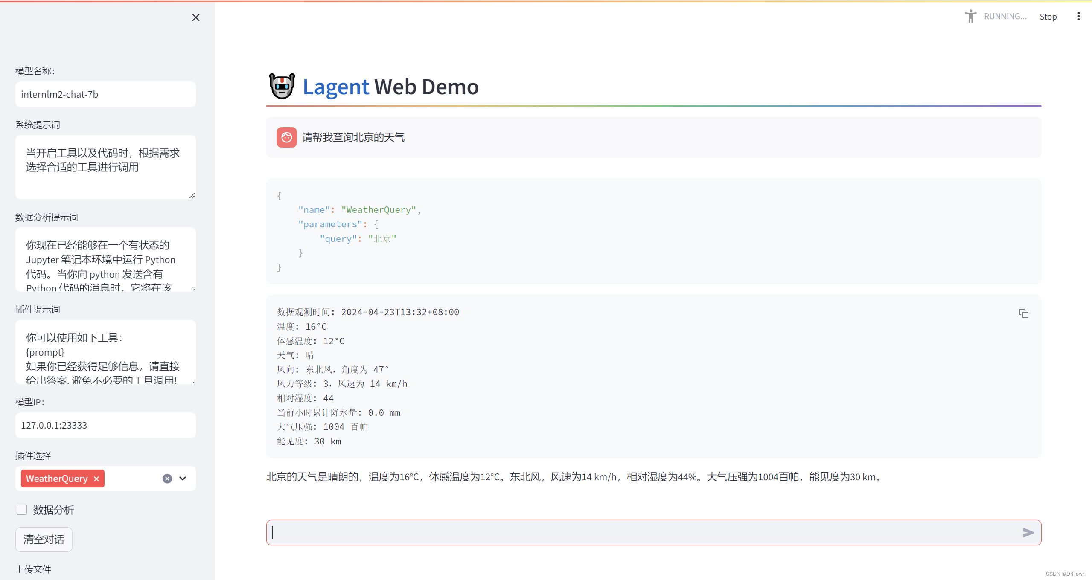Clear all selected plugins
Image resolution: width=1092 pixels, height=580 pixels.
point(167,478)
